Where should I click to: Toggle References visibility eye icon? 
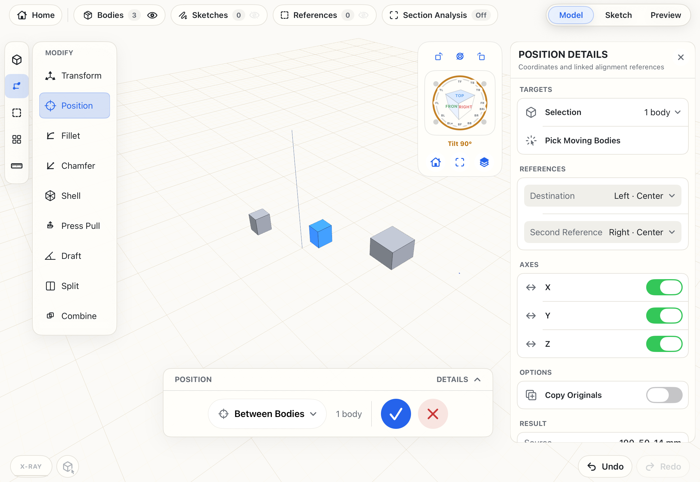coord(364,15)
